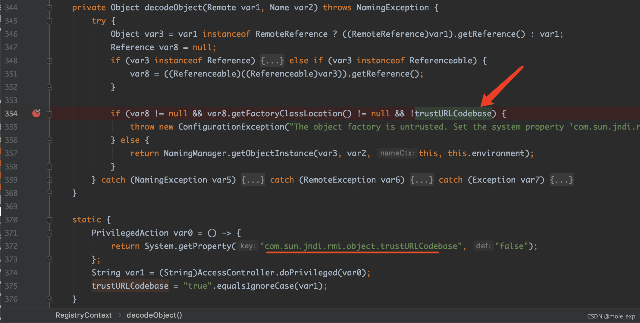Select decodeObject() in the breadcrumb bar
Viewport: 640px width, 323px height.
point(154,315)
